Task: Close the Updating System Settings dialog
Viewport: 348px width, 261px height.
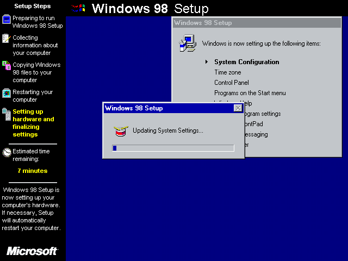Action: tap(238, 108)
